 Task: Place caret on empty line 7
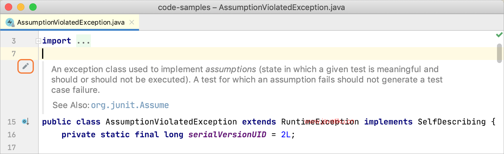(x=268, y=54)
